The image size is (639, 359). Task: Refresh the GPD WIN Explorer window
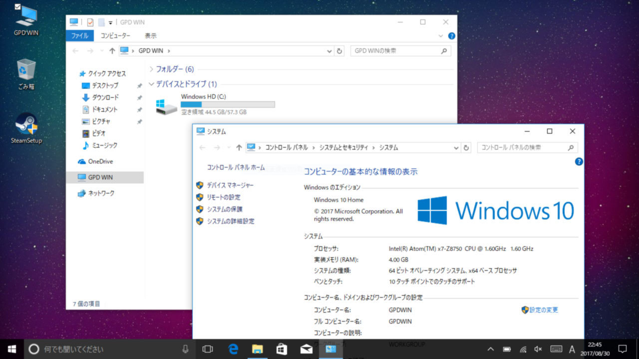(340, 51)
